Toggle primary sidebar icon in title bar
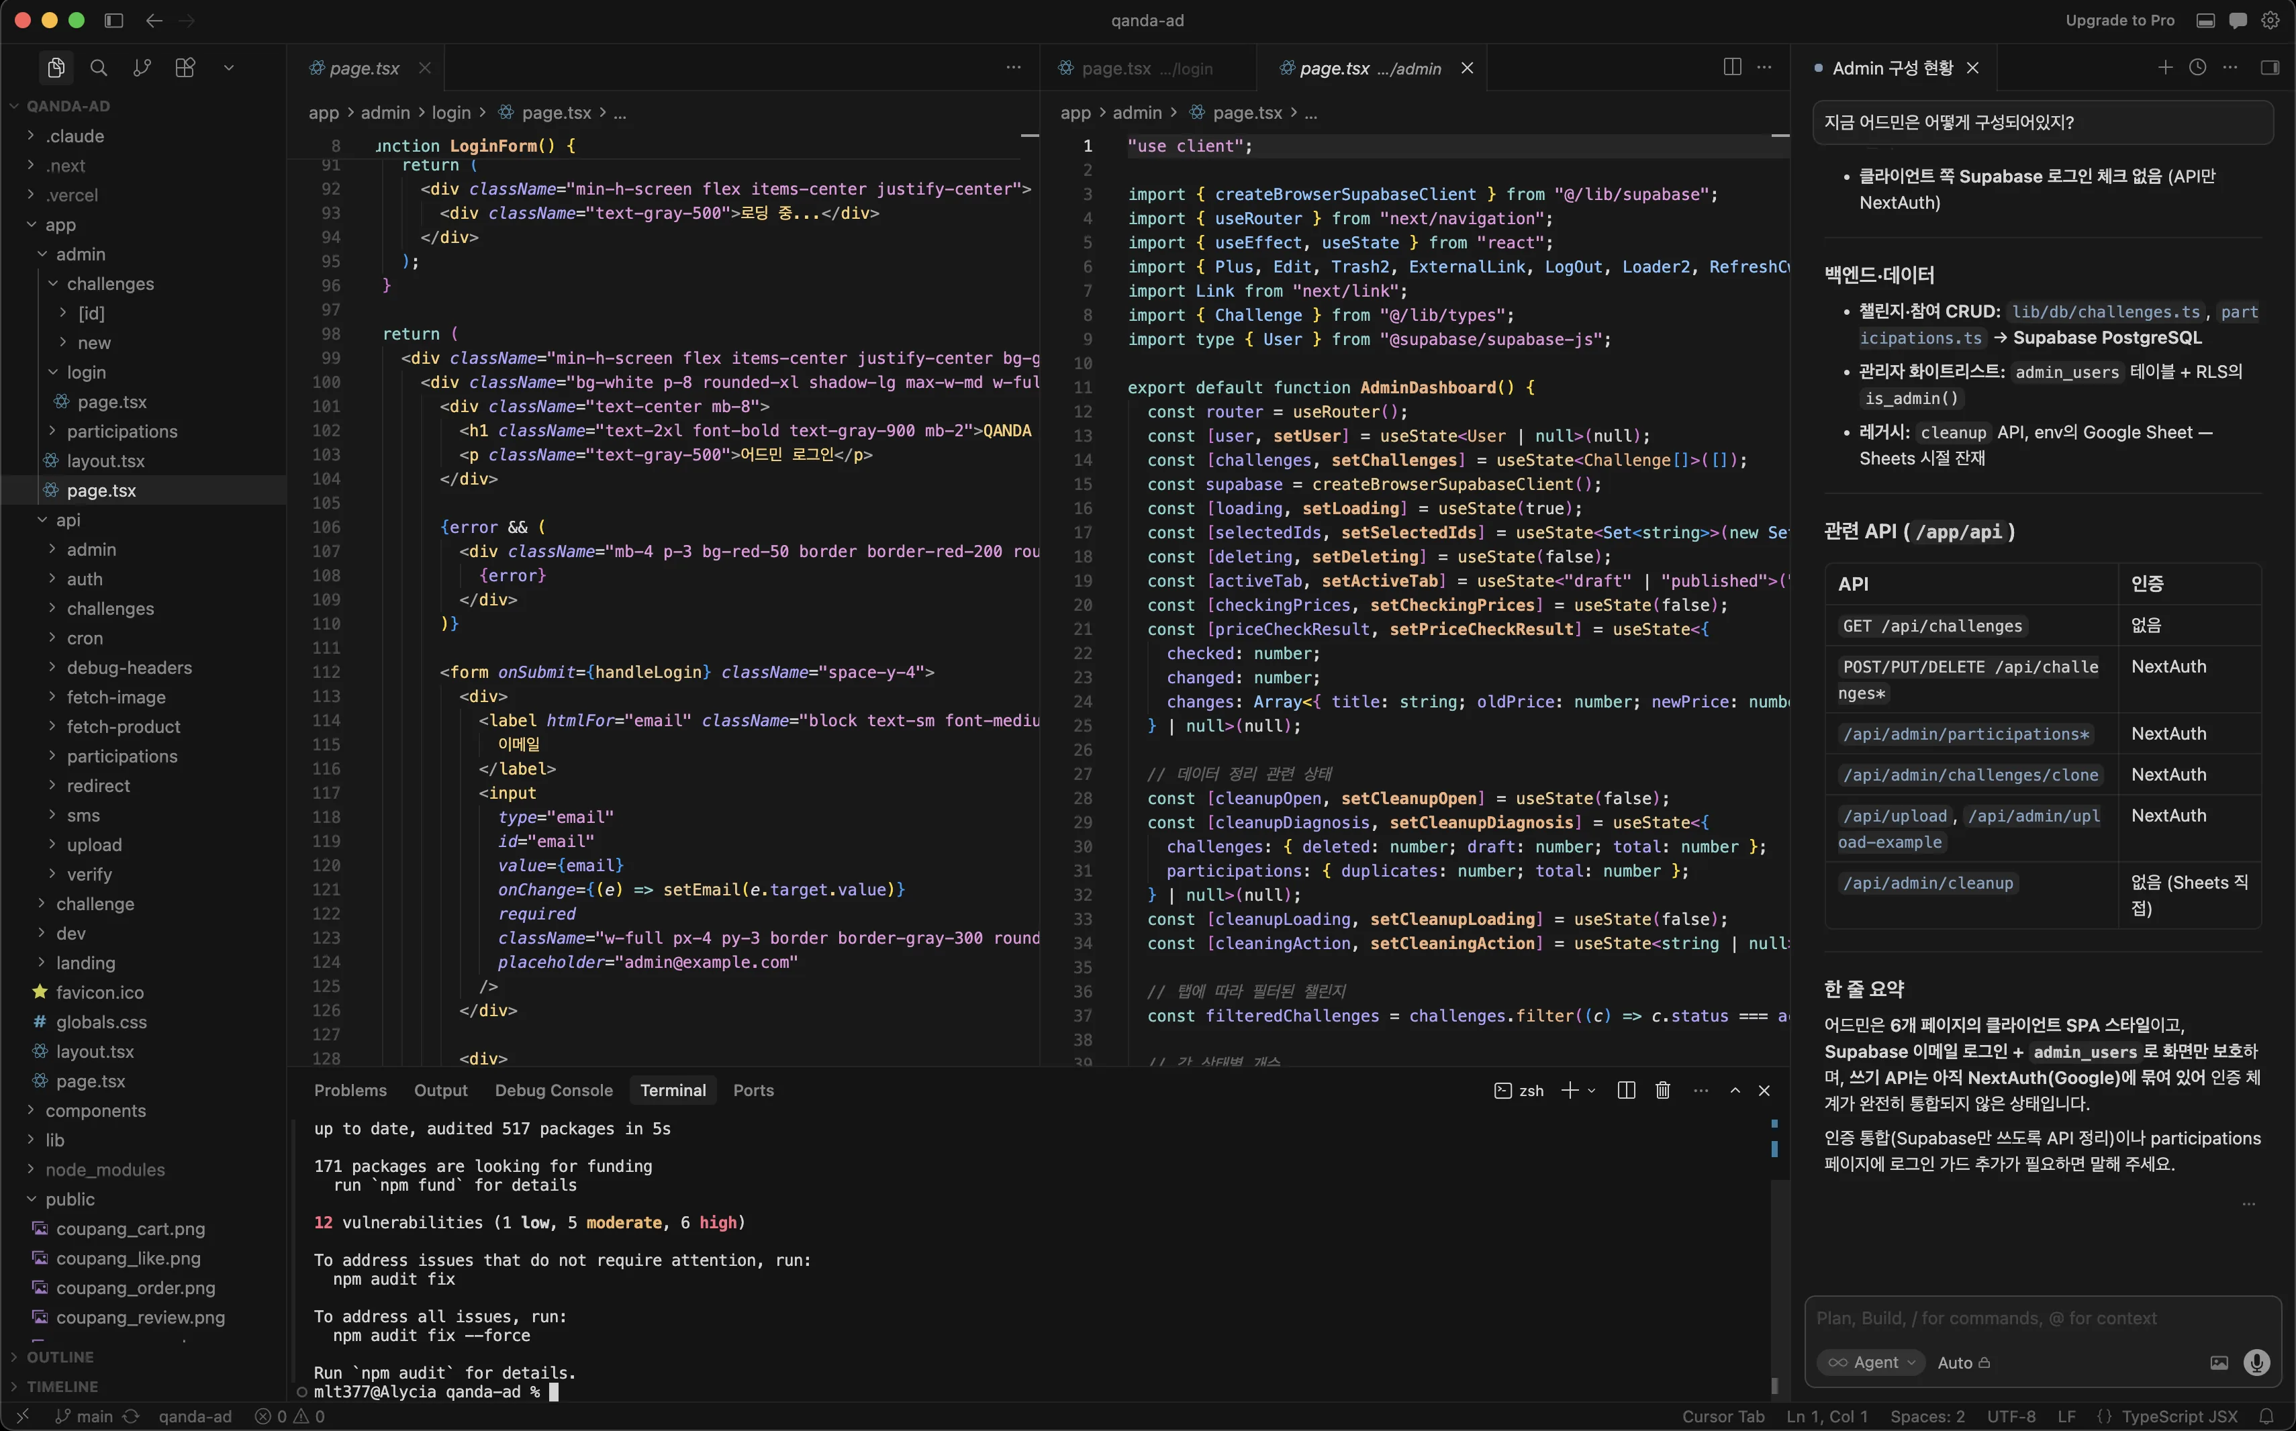 coord(113,20)
